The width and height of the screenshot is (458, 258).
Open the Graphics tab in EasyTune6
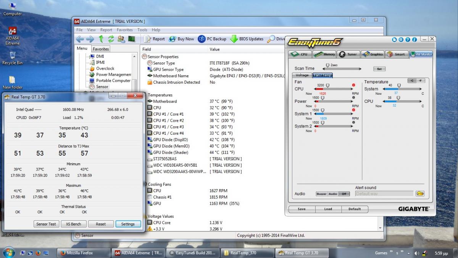[373, 54]
